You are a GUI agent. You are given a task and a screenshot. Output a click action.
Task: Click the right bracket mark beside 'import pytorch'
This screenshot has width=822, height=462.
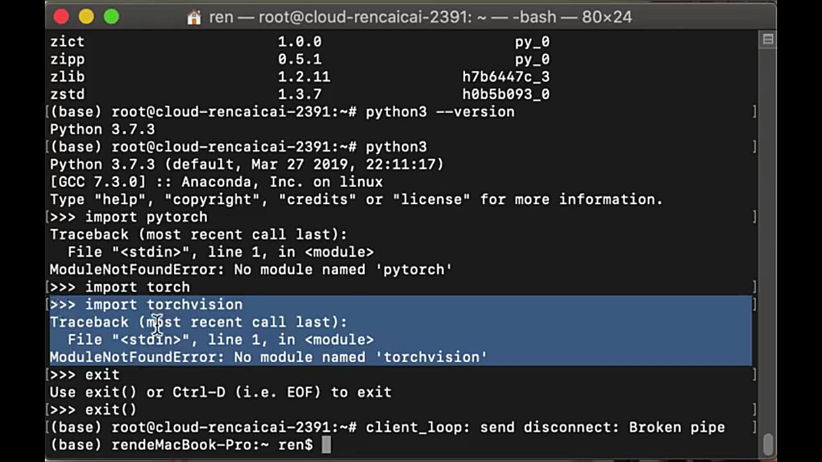[755, 217]
